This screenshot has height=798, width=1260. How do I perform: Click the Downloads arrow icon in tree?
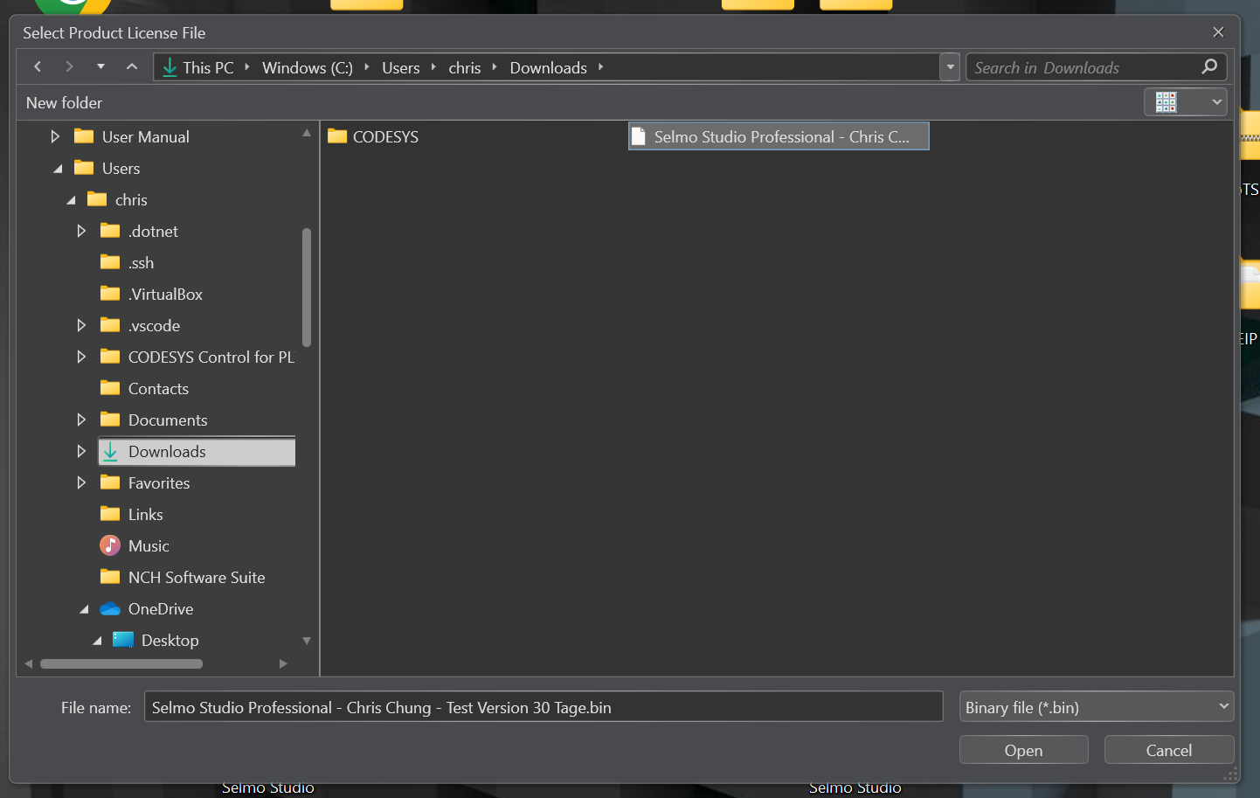pos(110,451)
